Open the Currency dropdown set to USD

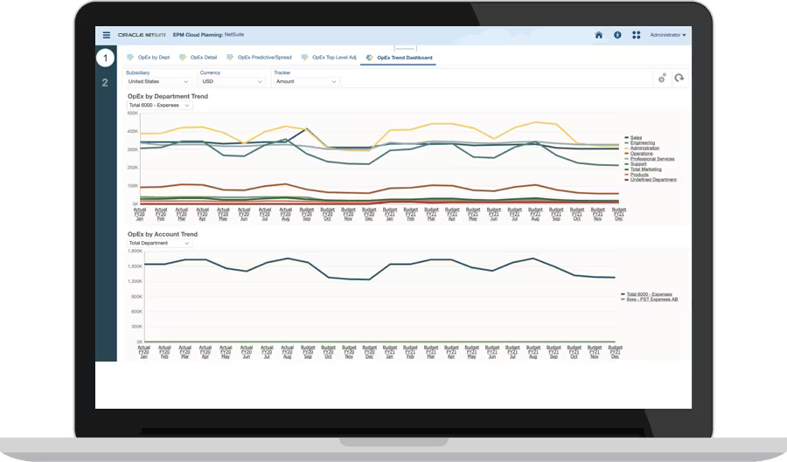(x=231, y=81)
